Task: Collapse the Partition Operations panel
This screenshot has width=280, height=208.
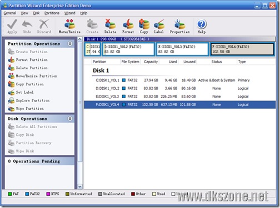Action: pyautogui.click(x=70, y=44)
